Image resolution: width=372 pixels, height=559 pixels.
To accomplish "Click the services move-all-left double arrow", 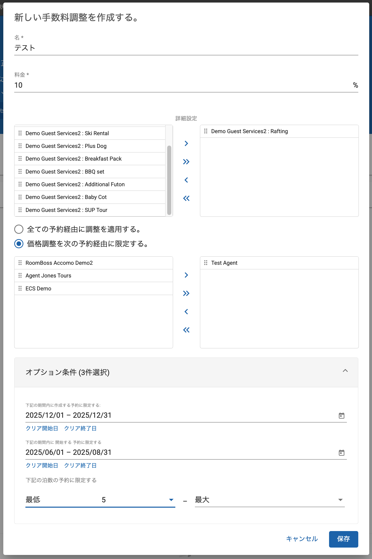I will [186, 198].
